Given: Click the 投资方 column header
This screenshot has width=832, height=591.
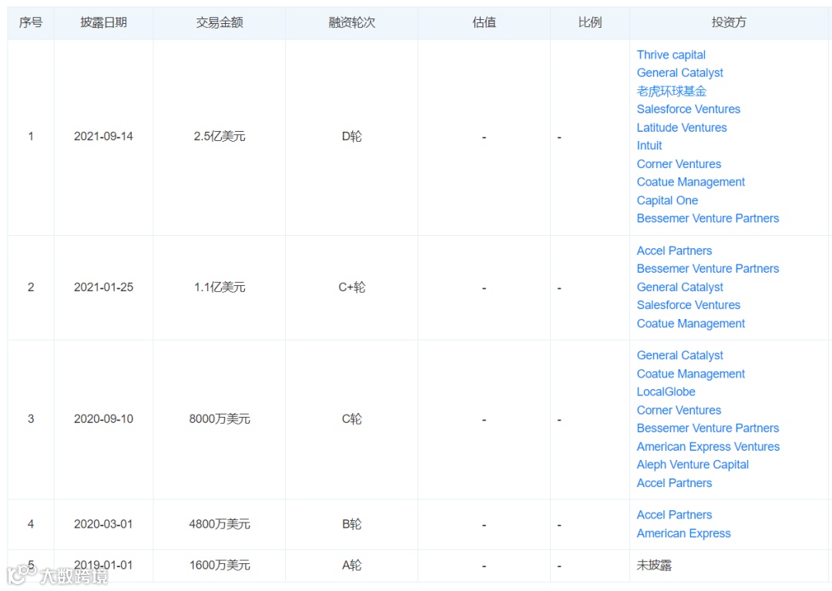Looking at the screenshot, I should point(729,22).
